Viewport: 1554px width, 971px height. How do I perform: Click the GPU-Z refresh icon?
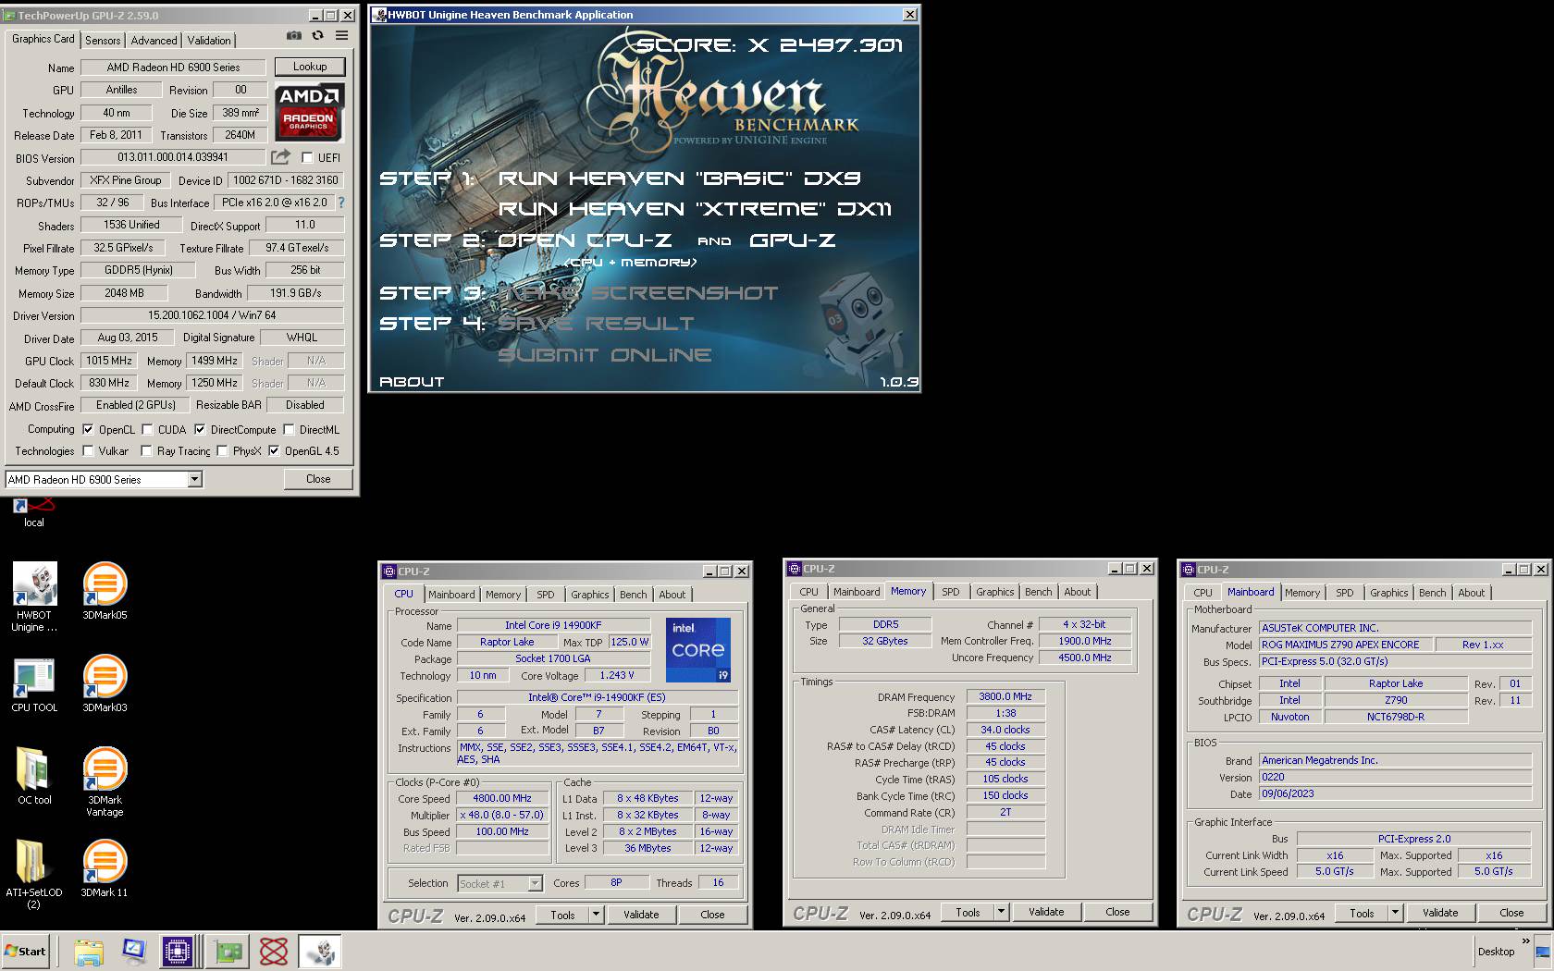tap(317, 36)
